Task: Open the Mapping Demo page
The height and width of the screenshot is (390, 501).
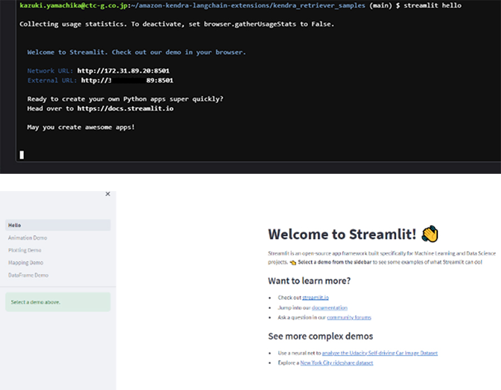Action: pos(26,263)
